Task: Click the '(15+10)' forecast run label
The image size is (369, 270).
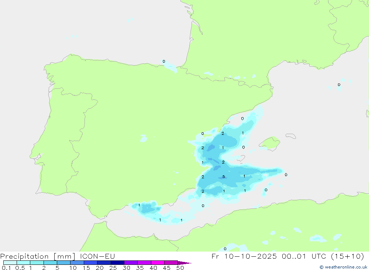Action: click(x=347, y=256)
